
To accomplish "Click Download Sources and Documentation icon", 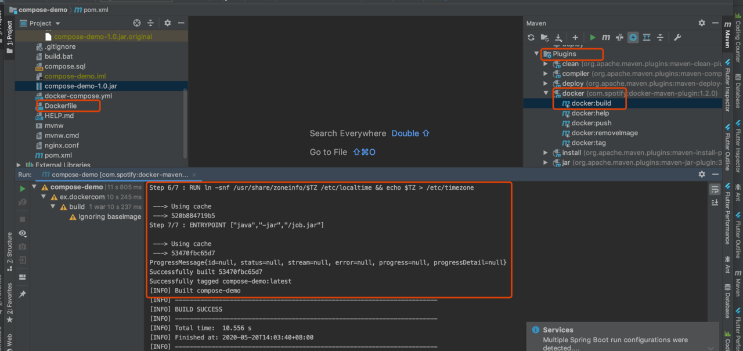I will click(x=558, y=38).
